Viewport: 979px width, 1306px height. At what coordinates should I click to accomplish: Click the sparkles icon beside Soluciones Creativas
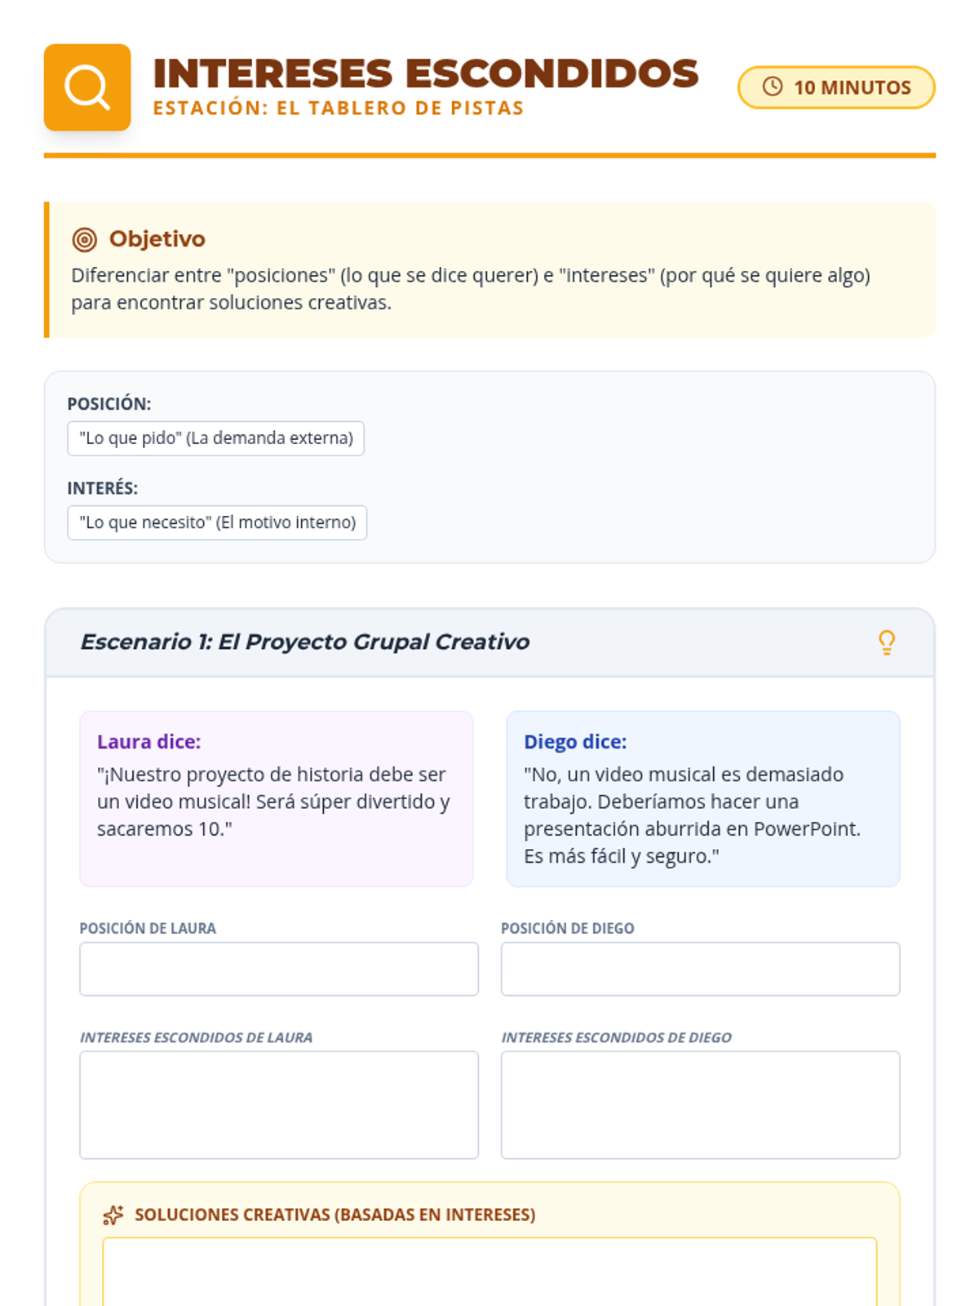point(113,1215)
